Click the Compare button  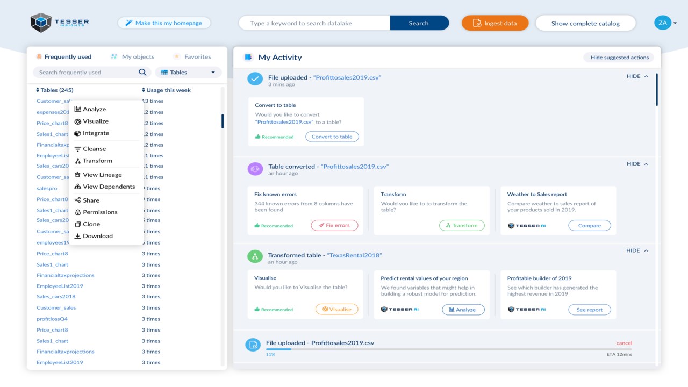pyautogui.click(x=590, y=226)
